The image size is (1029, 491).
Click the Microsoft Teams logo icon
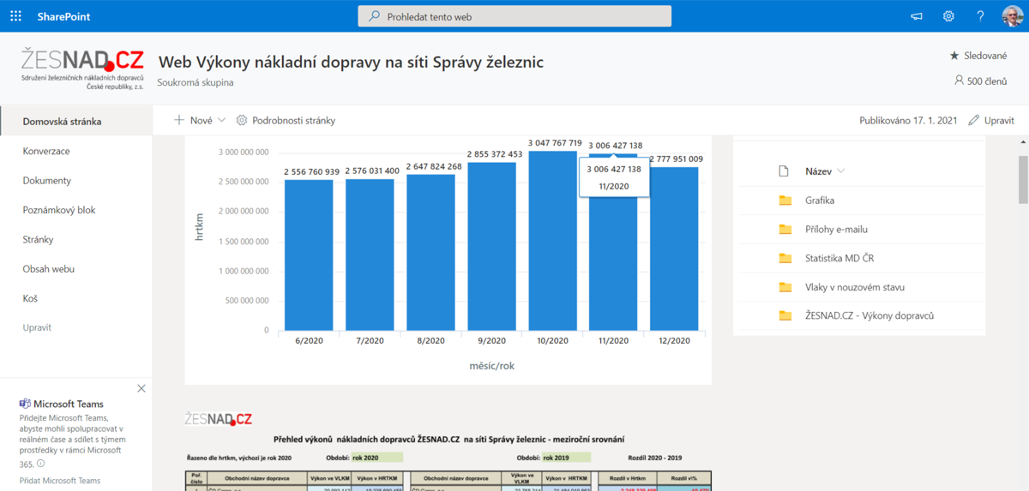(26, 404)
